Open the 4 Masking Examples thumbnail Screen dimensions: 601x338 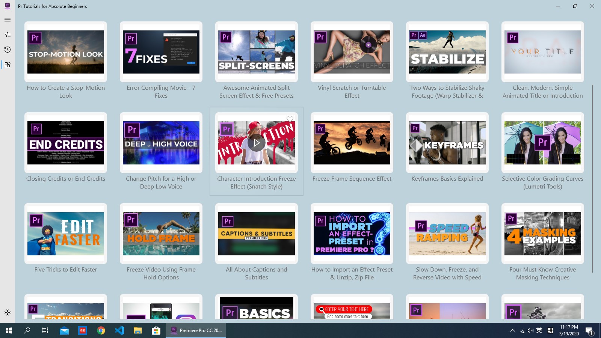[543, 234]
